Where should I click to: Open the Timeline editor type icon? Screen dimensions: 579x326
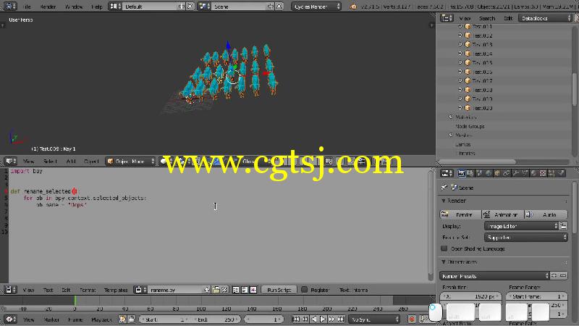10,319
